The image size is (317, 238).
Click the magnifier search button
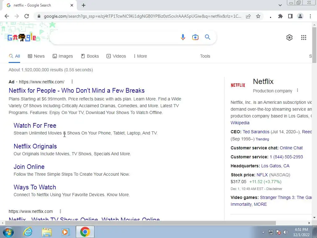(208, 37)
